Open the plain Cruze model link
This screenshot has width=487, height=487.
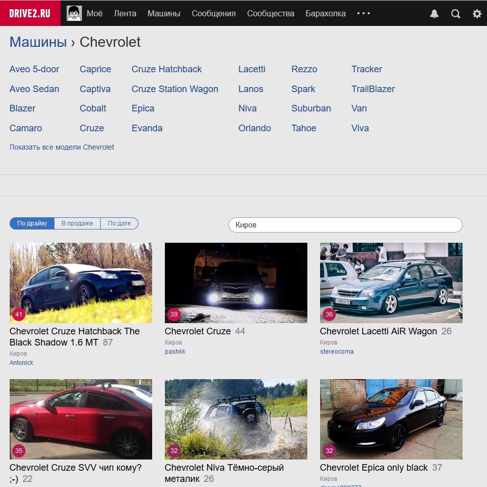[92, 128]
